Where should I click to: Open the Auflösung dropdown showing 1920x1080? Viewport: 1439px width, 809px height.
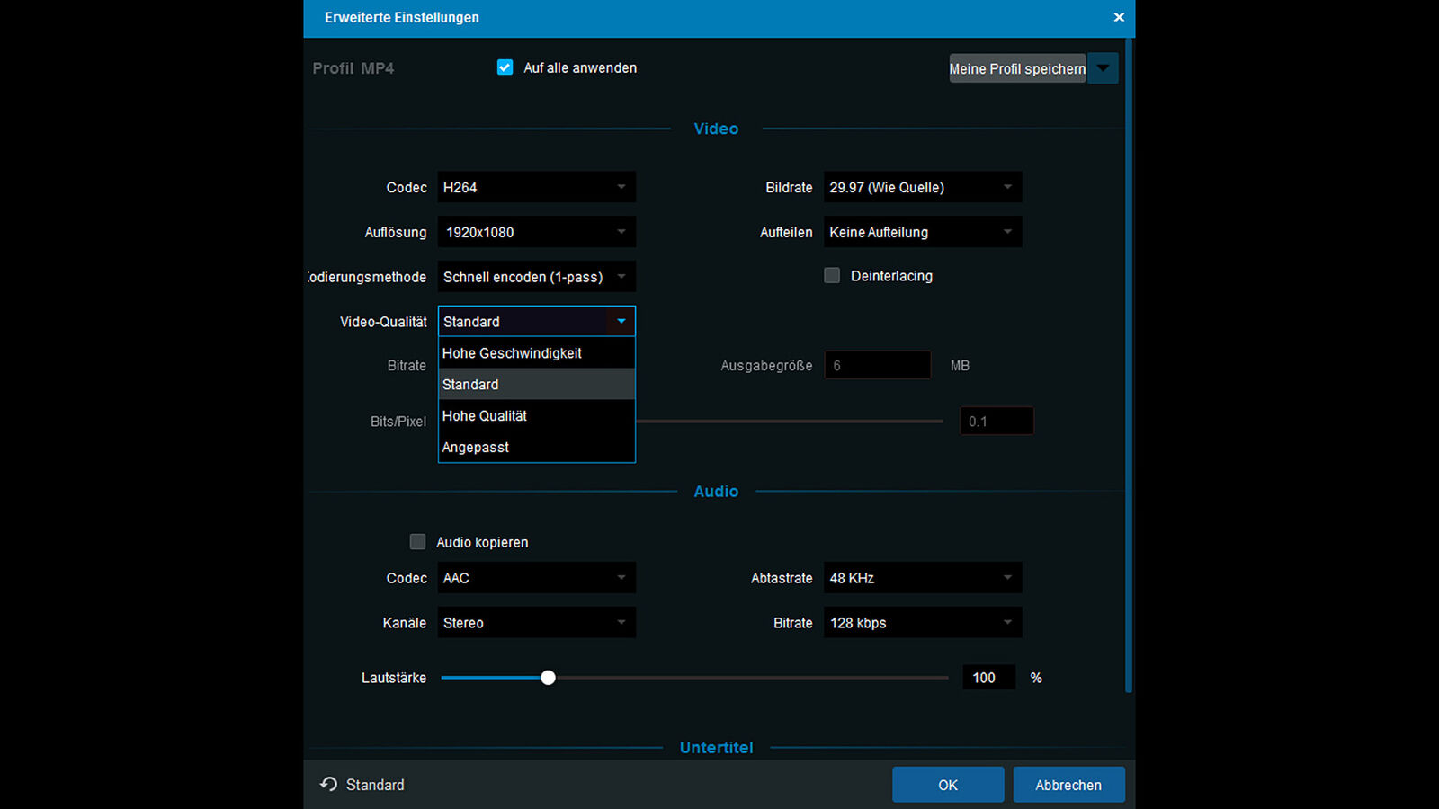coord(535,232)
